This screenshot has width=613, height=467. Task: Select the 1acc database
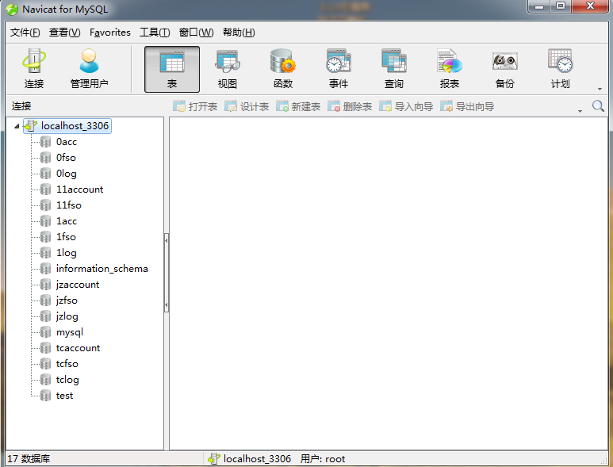(67, 221)
